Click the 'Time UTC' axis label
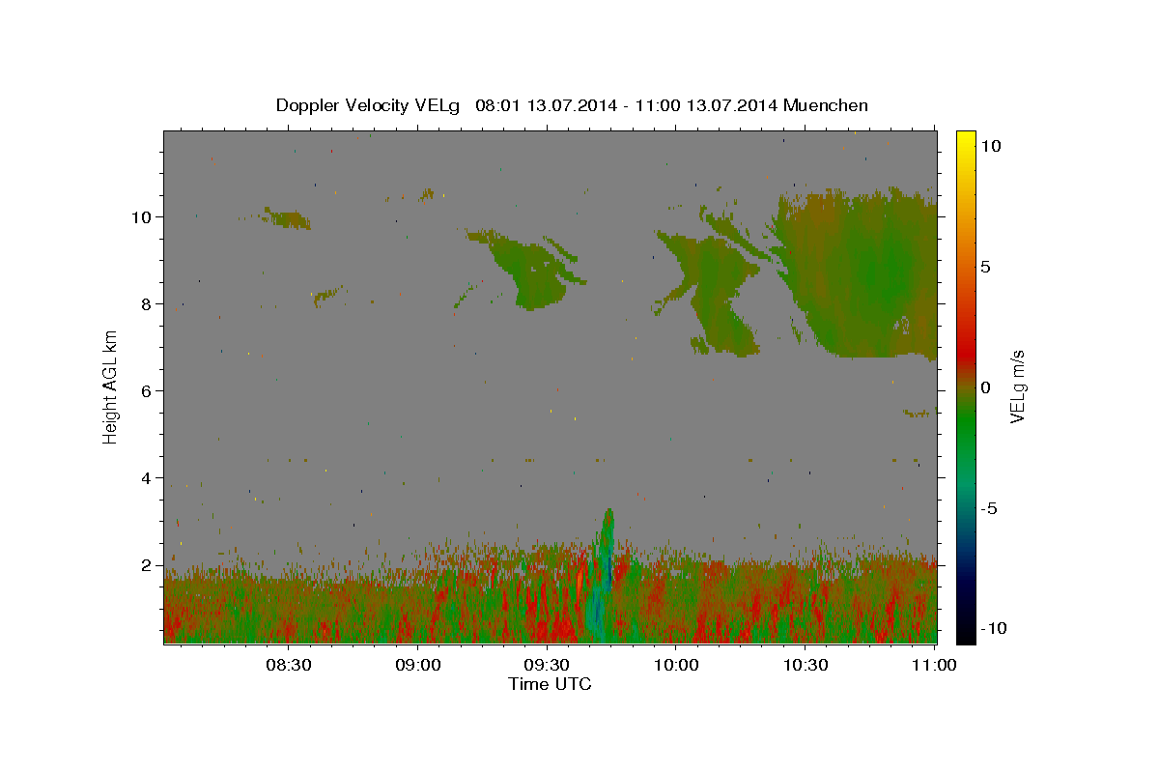Viewport: 1159px width, 773px height. tap(550, 684)
